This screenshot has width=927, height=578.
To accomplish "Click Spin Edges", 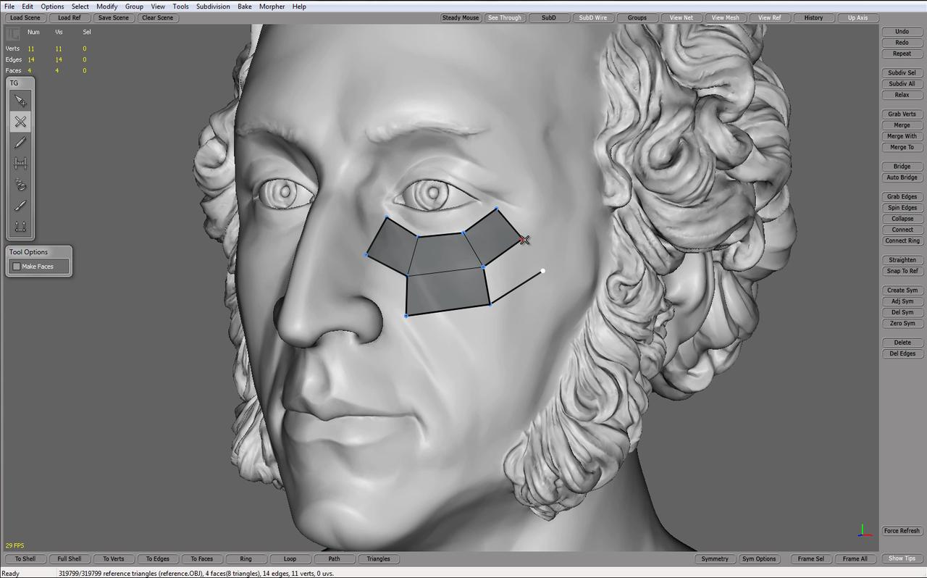I will pos(902,208).
